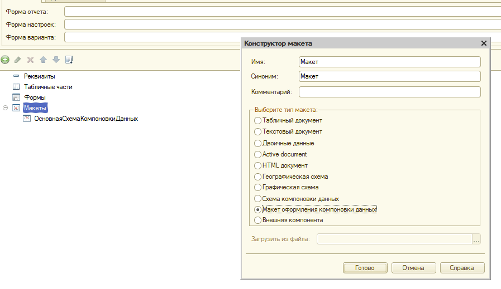Focus the Синоним text field
Screen dimensions: 501x289
[389, 76]
